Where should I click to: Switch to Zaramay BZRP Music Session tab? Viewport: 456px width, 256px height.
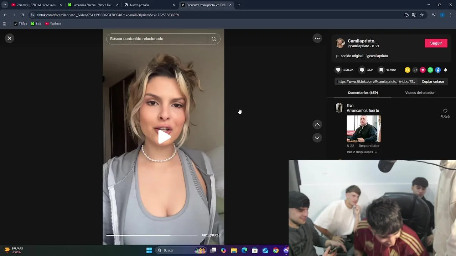[x=37, y=5]
